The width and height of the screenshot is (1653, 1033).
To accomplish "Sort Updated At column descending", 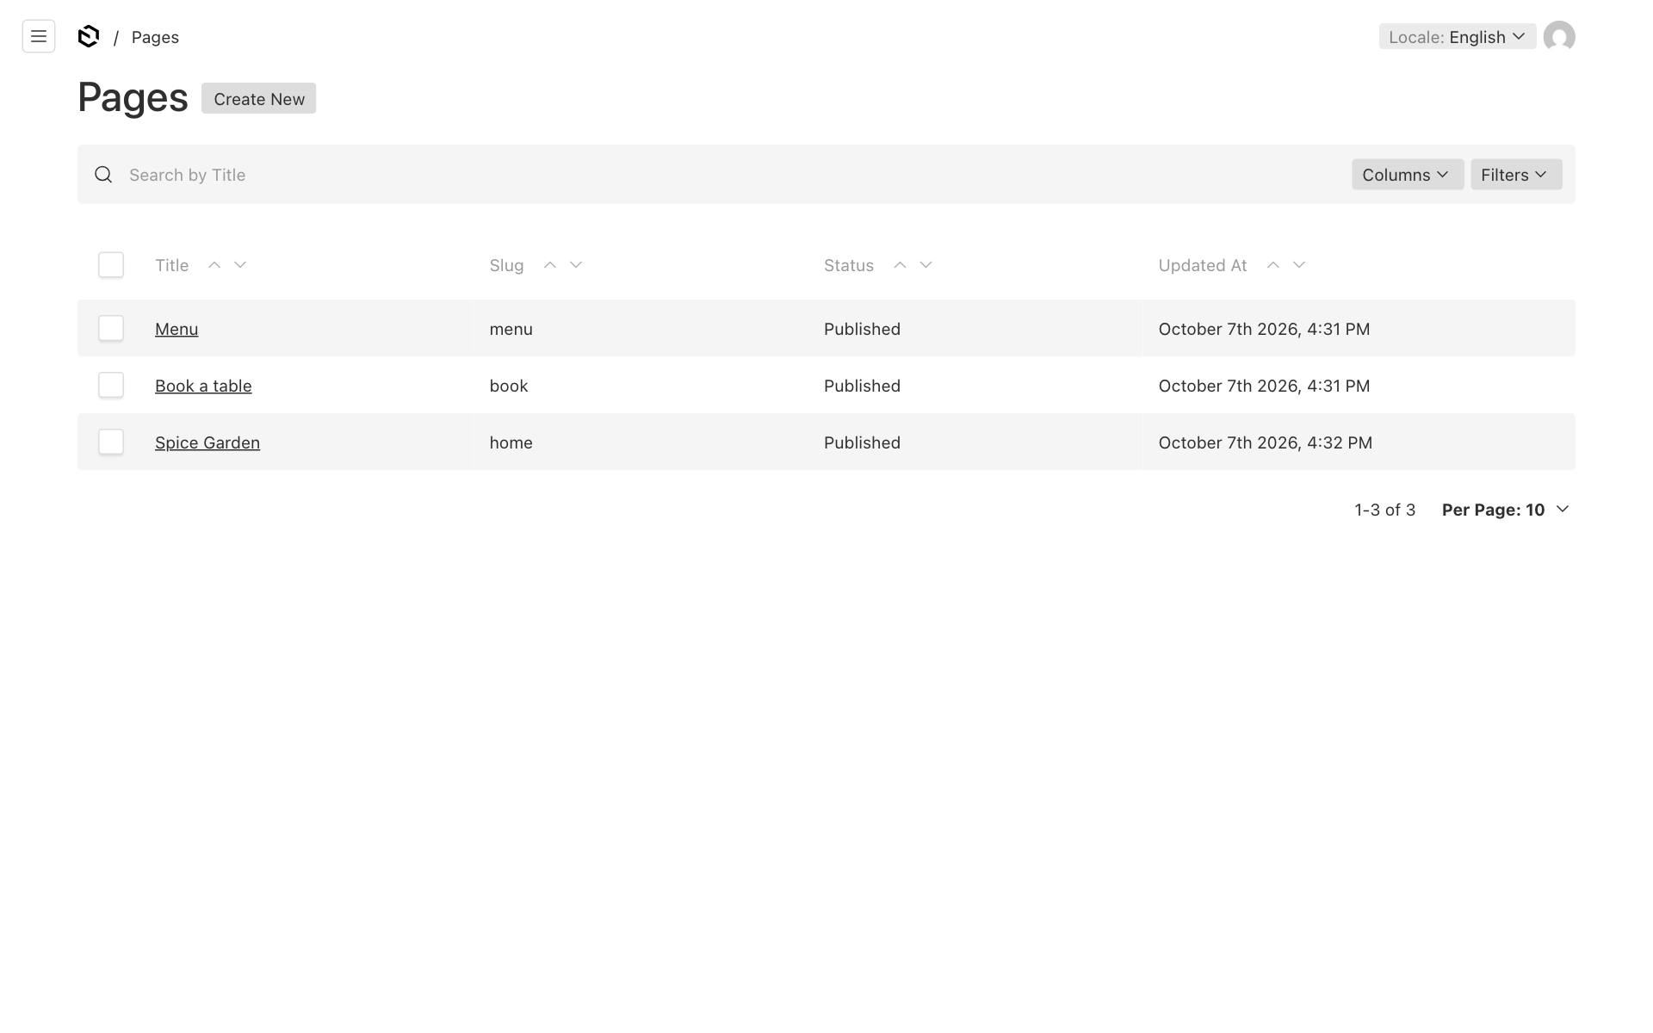I will pos(1299,265).
